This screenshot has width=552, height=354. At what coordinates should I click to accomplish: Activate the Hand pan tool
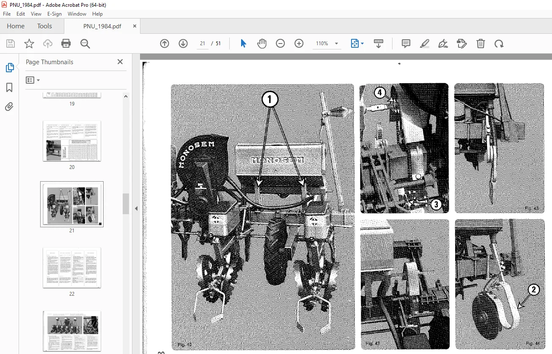click(262, 44)
